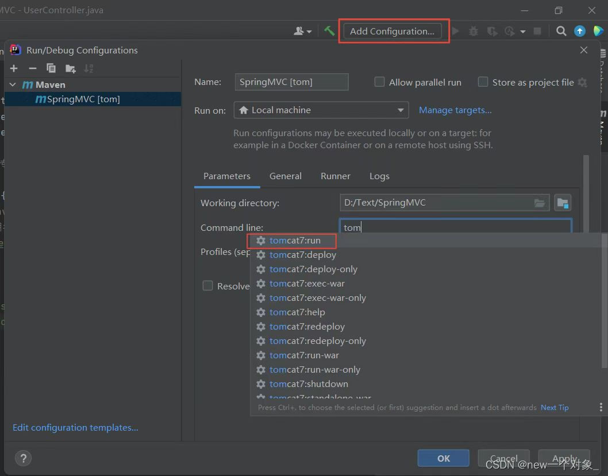Image resolution: width=608 pixels, height=476 pixels.
Task: Click the Command line input field
Action: point(456,227)
